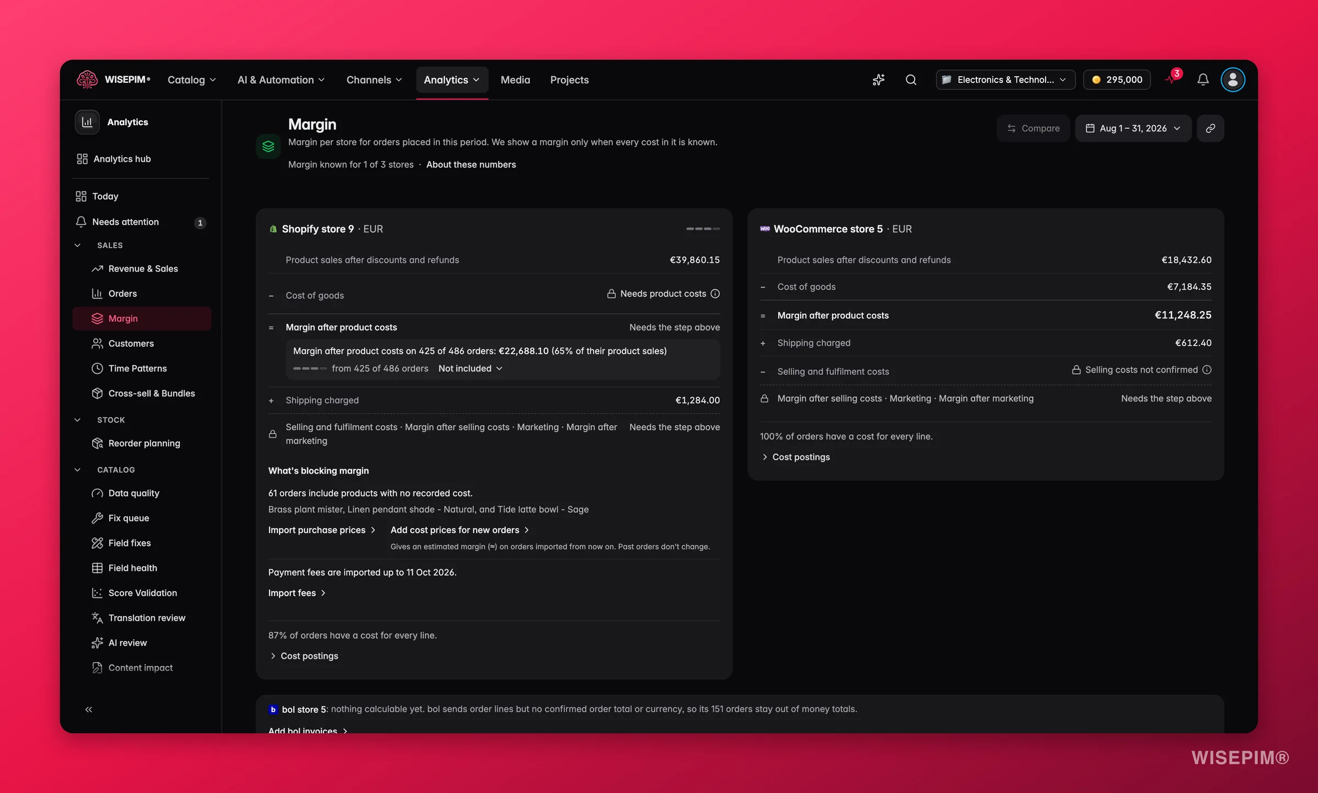Open Time Patterns page
The width and height of the screenshot is (1318, 793).
tap(142, 368)
